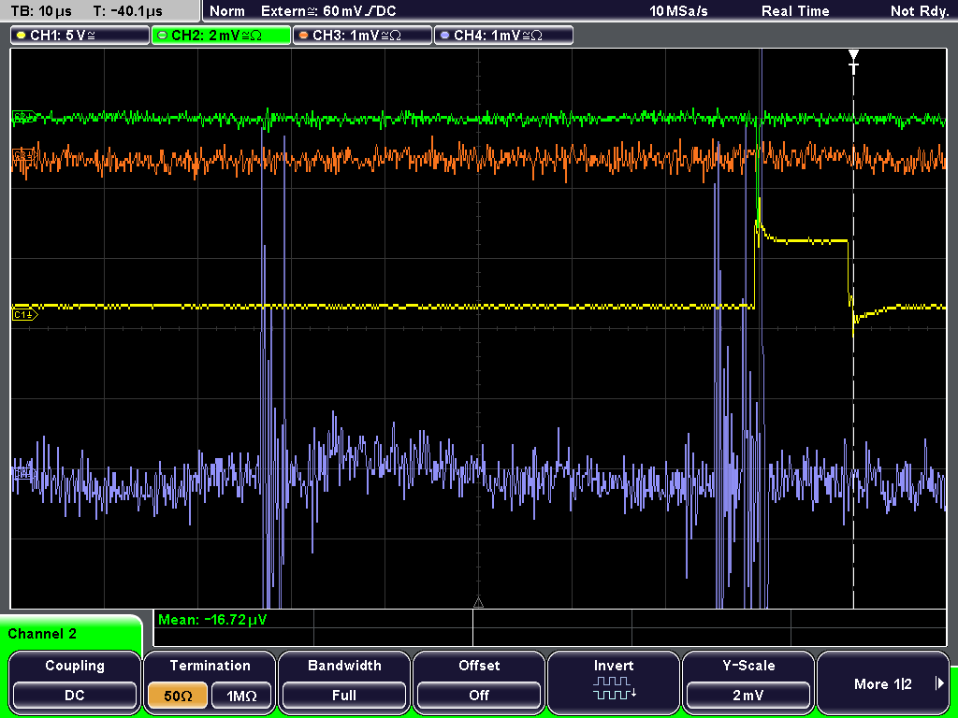Click the More page arrow icon
This screenshot has width=958, height=718.
point(939,683)
